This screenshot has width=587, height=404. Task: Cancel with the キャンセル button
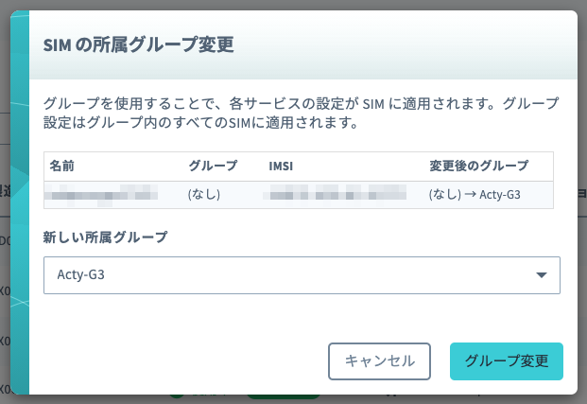[379, 361]
